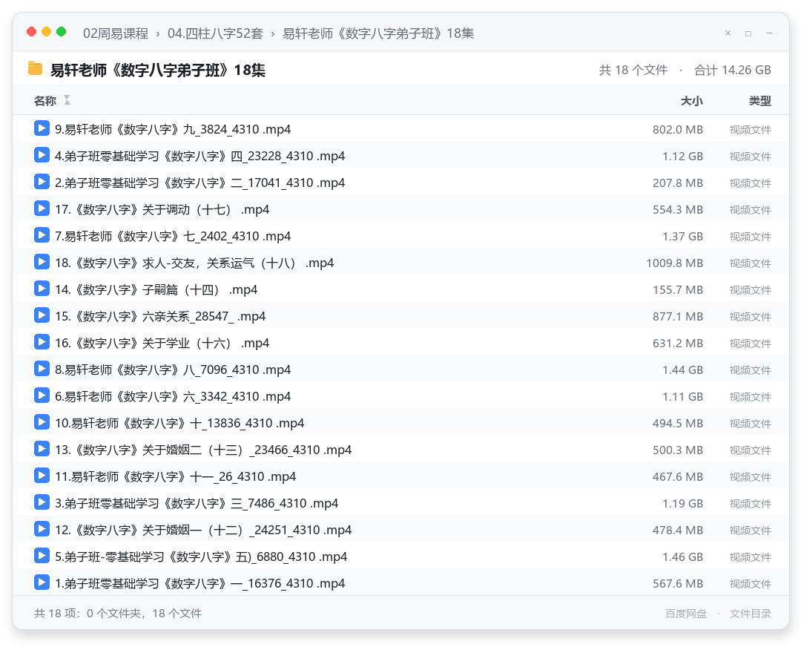
Task: Select file 15.《数字八字》六亲关系_28547_ .mp4
Action: click(x=400, y=316)
